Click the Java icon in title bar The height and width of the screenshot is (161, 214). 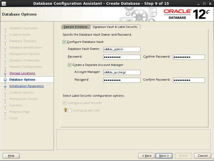click(x=3, y=3)
